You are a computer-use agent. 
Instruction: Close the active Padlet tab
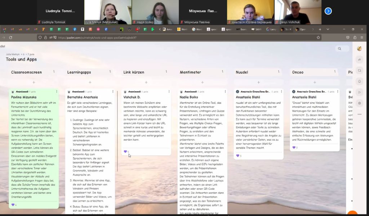290,30
